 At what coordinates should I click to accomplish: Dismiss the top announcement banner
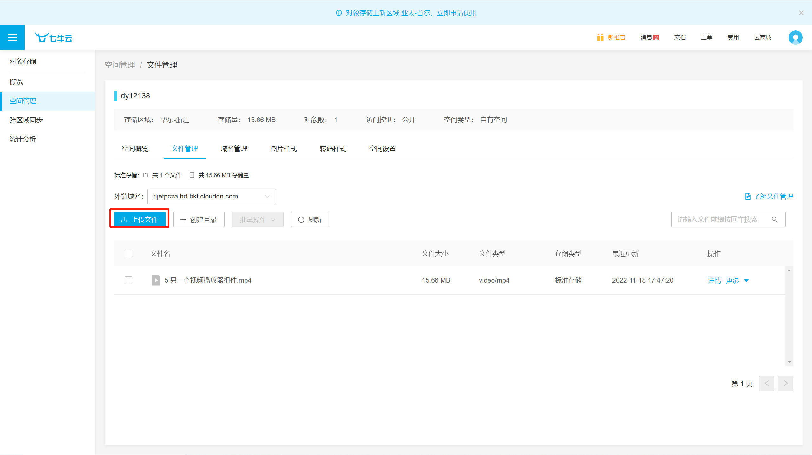point(801,13)
